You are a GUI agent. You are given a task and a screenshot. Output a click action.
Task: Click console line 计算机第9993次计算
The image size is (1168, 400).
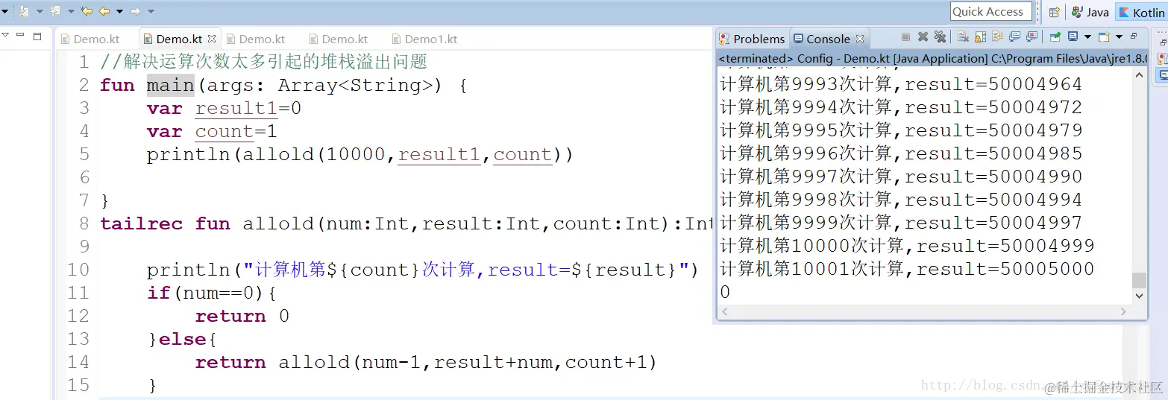(901, 84)
